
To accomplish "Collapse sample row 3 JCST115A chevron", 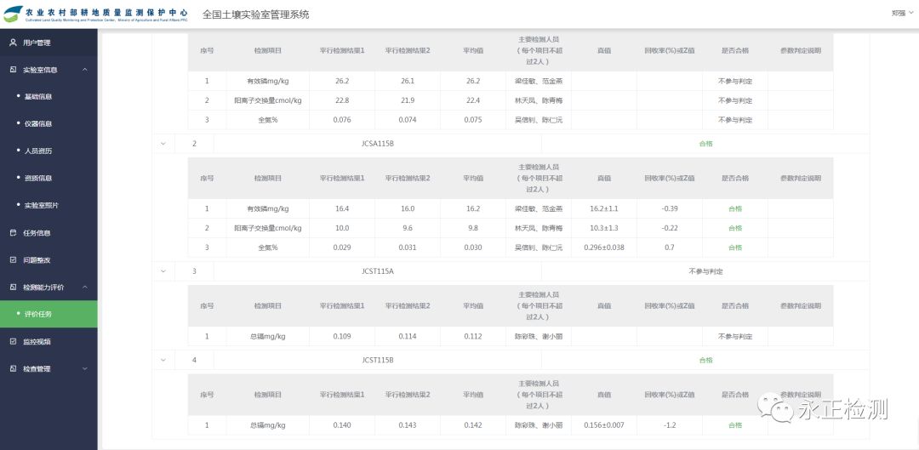I will pyautogui.click(x=163, y=271).
